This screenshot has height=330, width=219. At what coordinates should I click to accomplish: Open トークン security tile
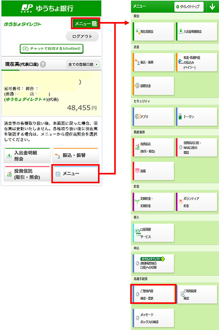pyautogui.click(x=197, y=117)
